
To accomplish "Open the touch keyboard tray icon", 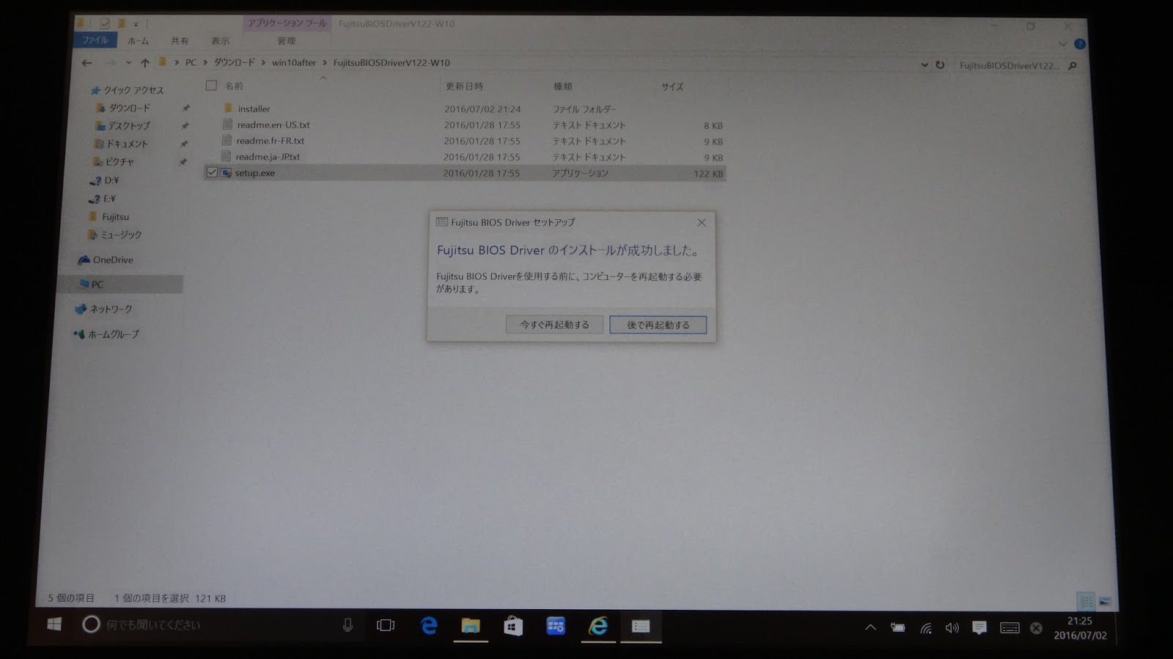I will pos(1010,628).
